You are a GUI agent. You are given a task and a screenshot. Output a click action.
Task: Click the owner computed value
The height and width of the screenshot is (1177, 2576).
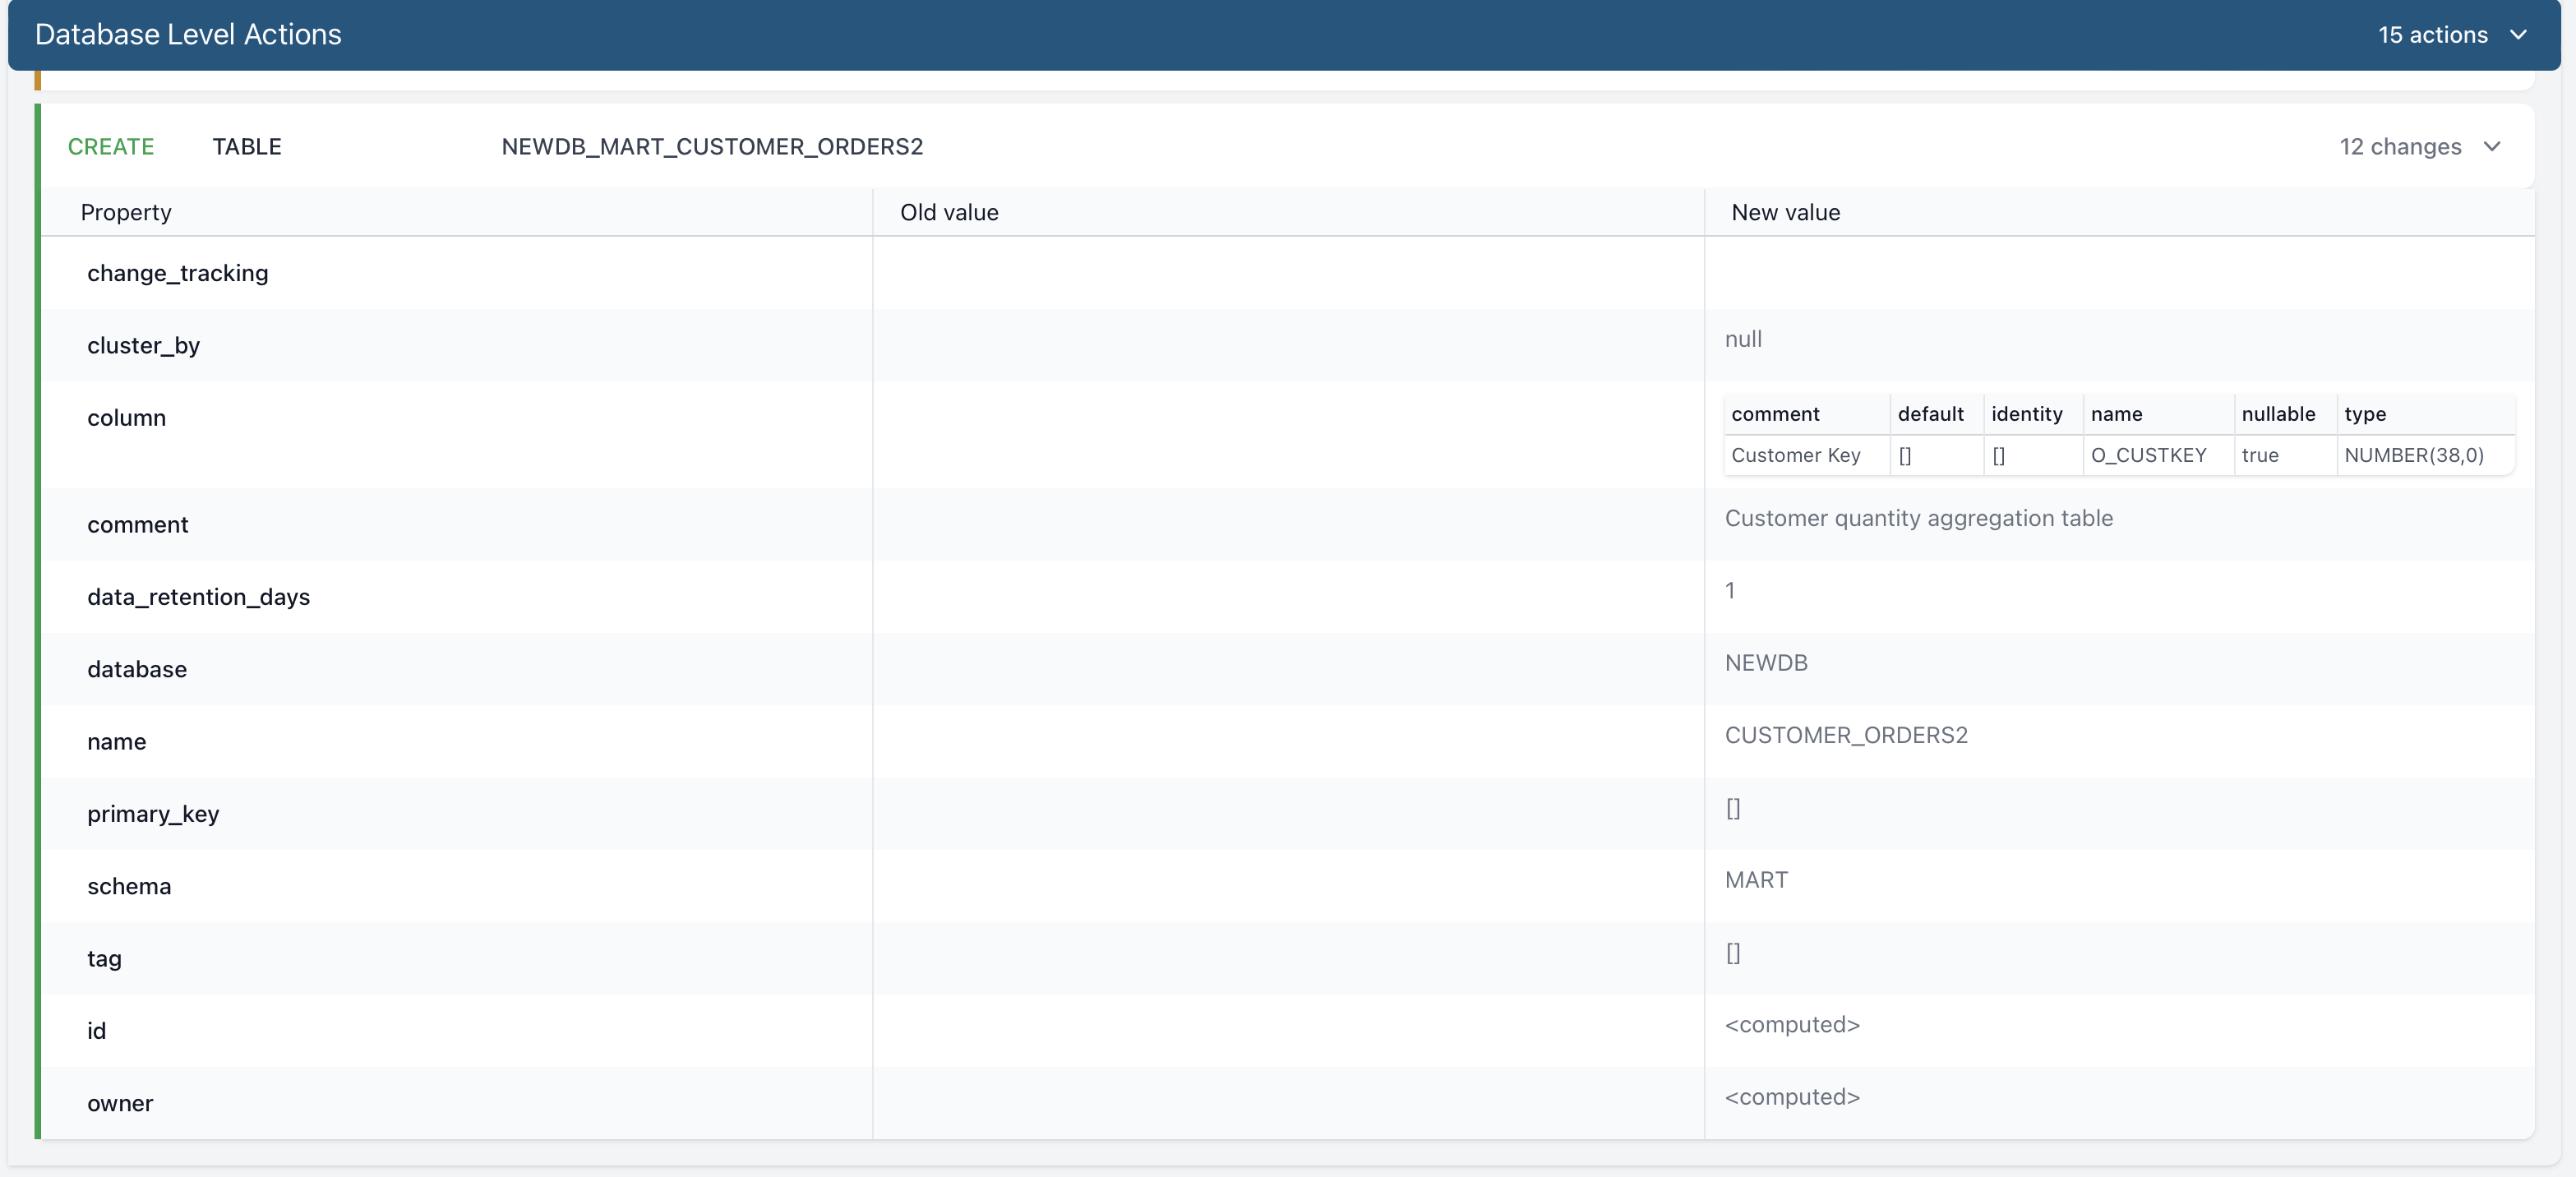(1792, 1097)
